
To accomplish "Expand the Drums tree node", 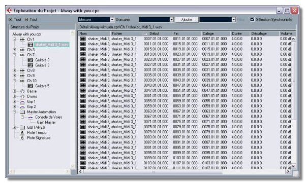I will 14,96.
